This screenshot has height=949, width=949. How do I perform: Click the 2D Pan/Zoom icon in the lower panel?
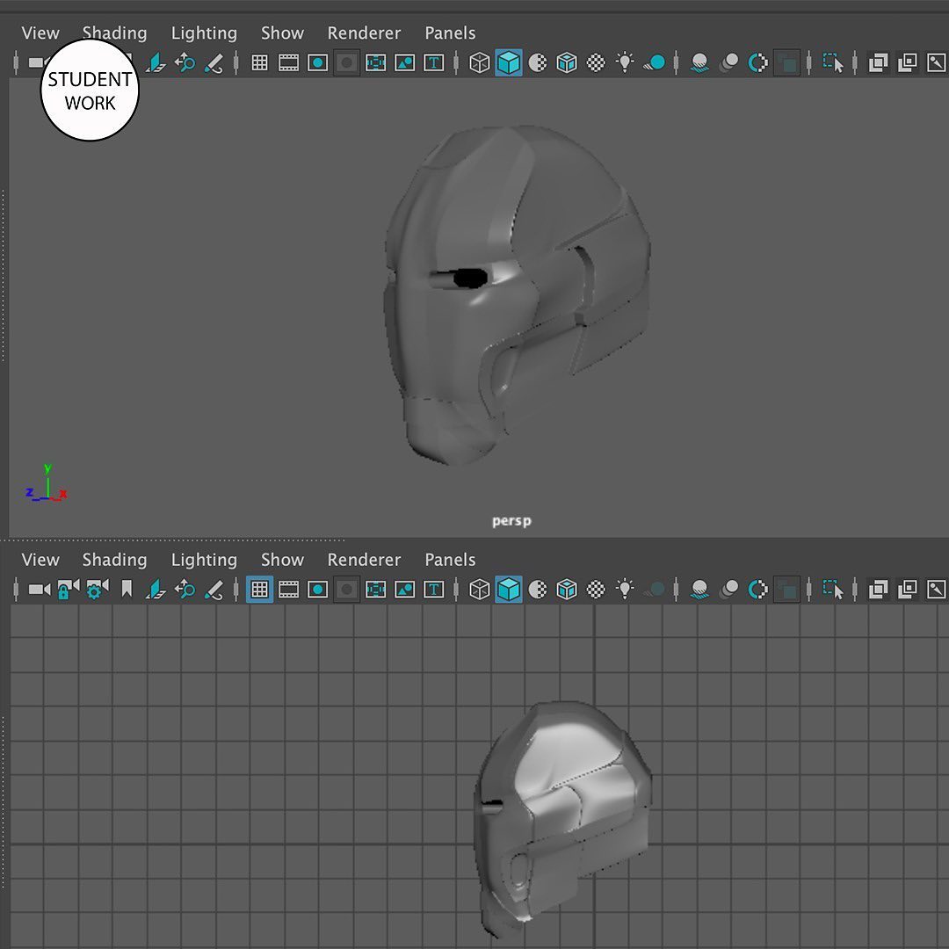[x=185, y=590]
